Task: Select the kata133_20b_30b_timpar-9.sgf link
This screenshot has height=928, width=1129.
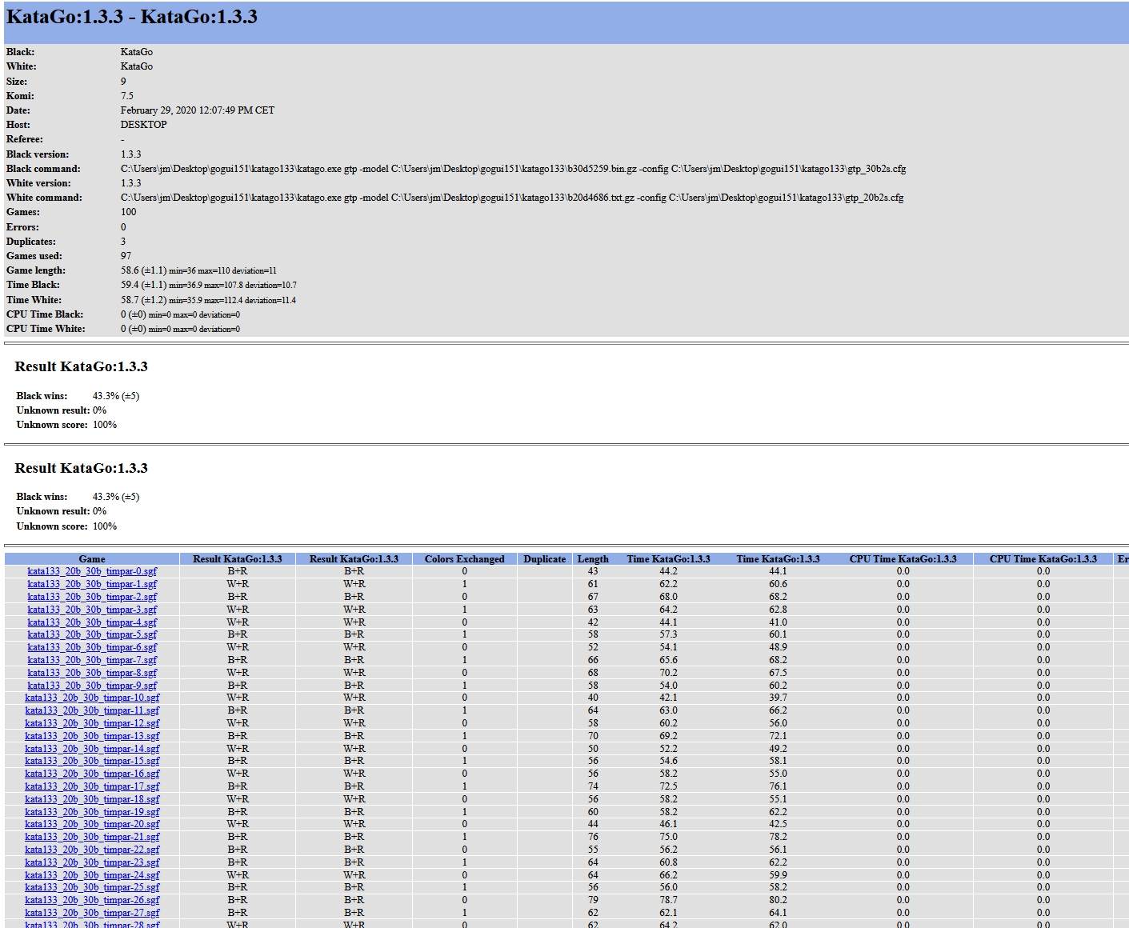Action: 92,686
